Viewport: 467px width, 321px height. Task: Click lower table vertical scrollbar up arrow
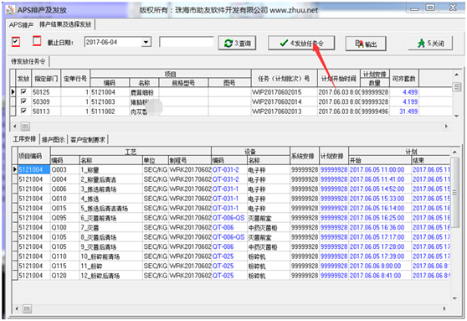[x=454, y=153]
